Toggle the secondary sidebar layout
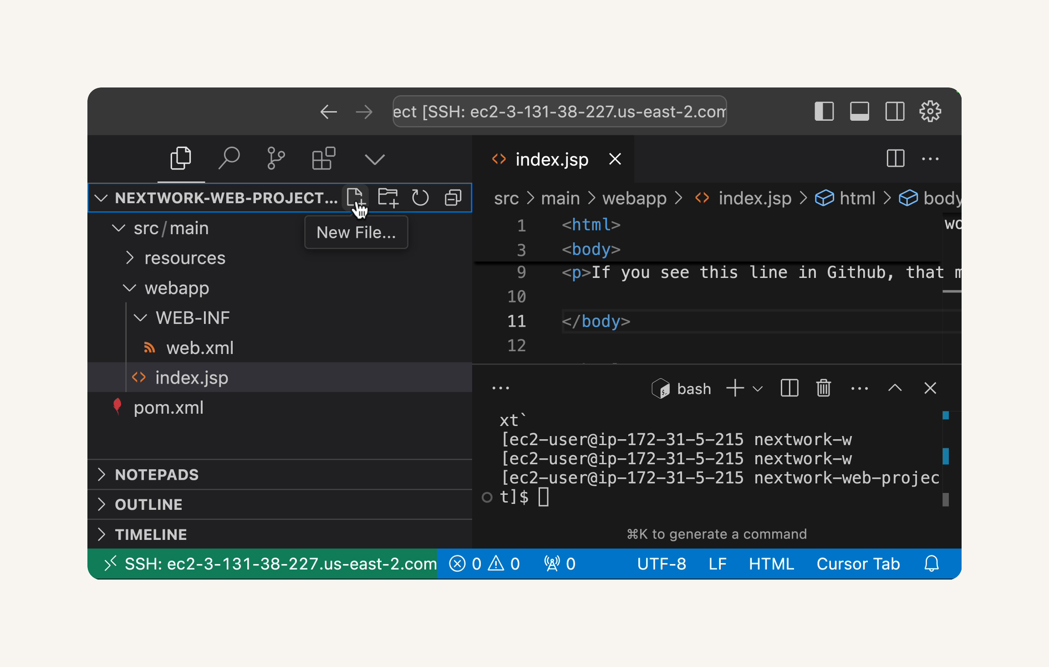Image resolution: width=1049 pixels, height=667 pixels. point(895,111)
